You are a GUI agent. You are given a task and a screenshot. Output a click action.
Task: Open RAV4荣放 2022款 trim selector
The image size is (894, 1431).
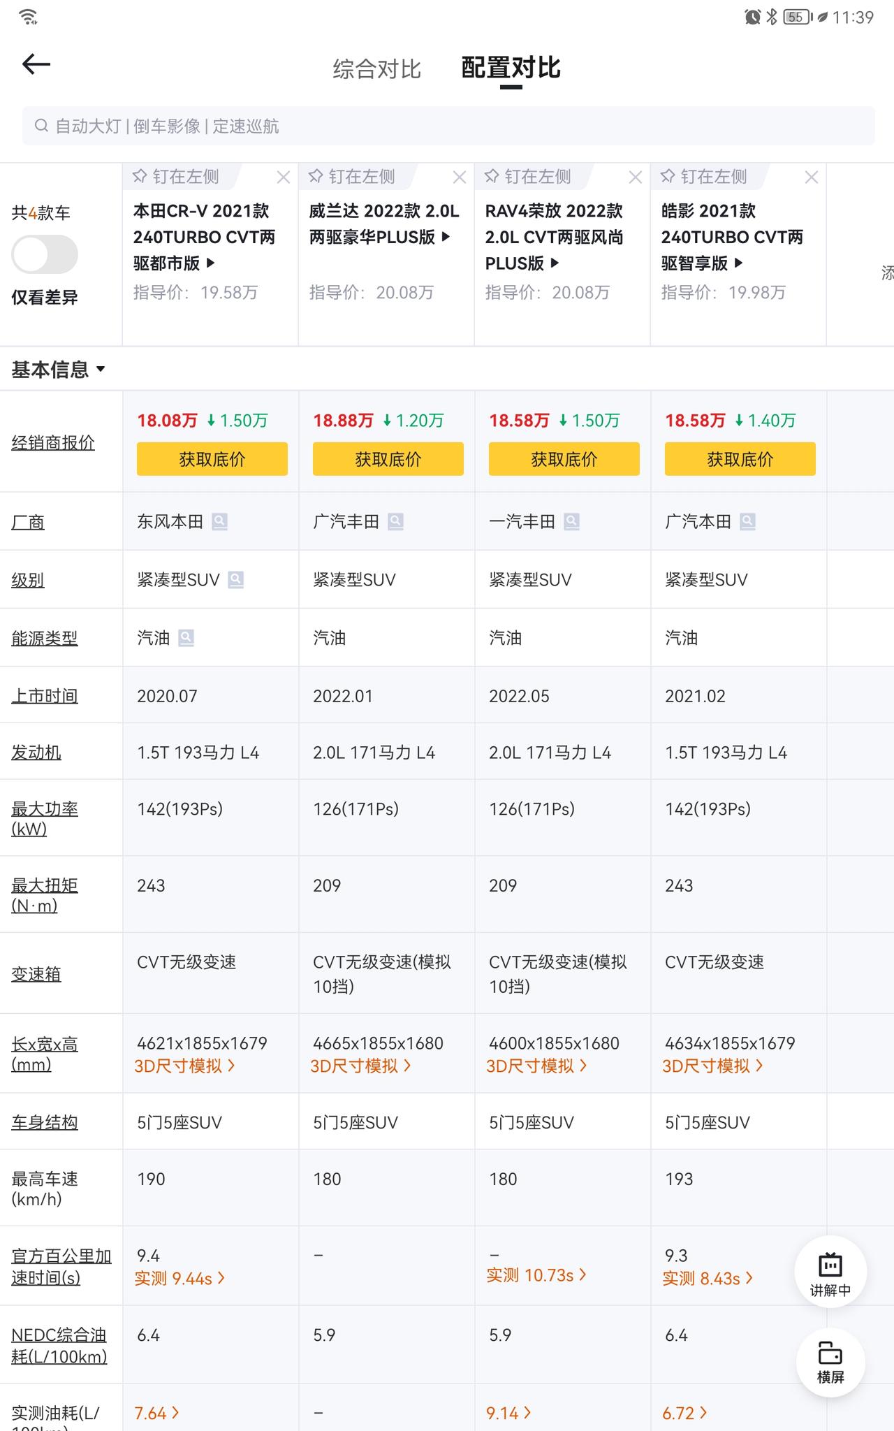pyautogui.click(x=555, y=237)
